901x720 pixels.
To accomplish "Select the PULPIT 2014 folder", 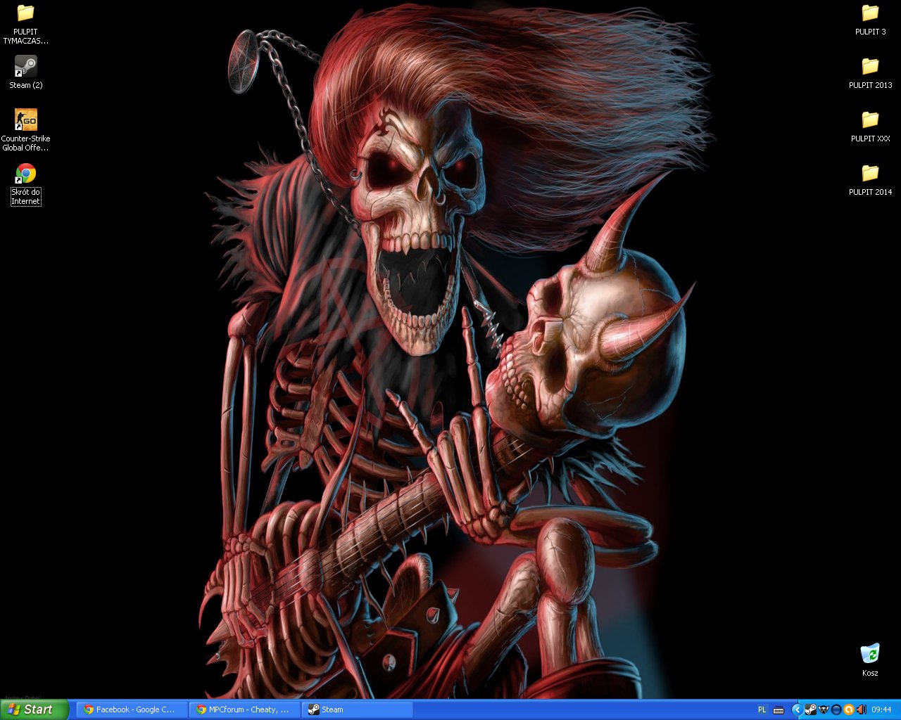I will click(x=870, y=179).
